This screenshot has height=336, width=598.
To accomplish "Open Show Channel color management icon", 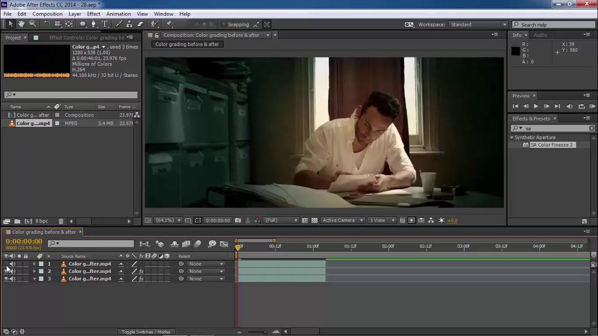I will pos(257,220).
